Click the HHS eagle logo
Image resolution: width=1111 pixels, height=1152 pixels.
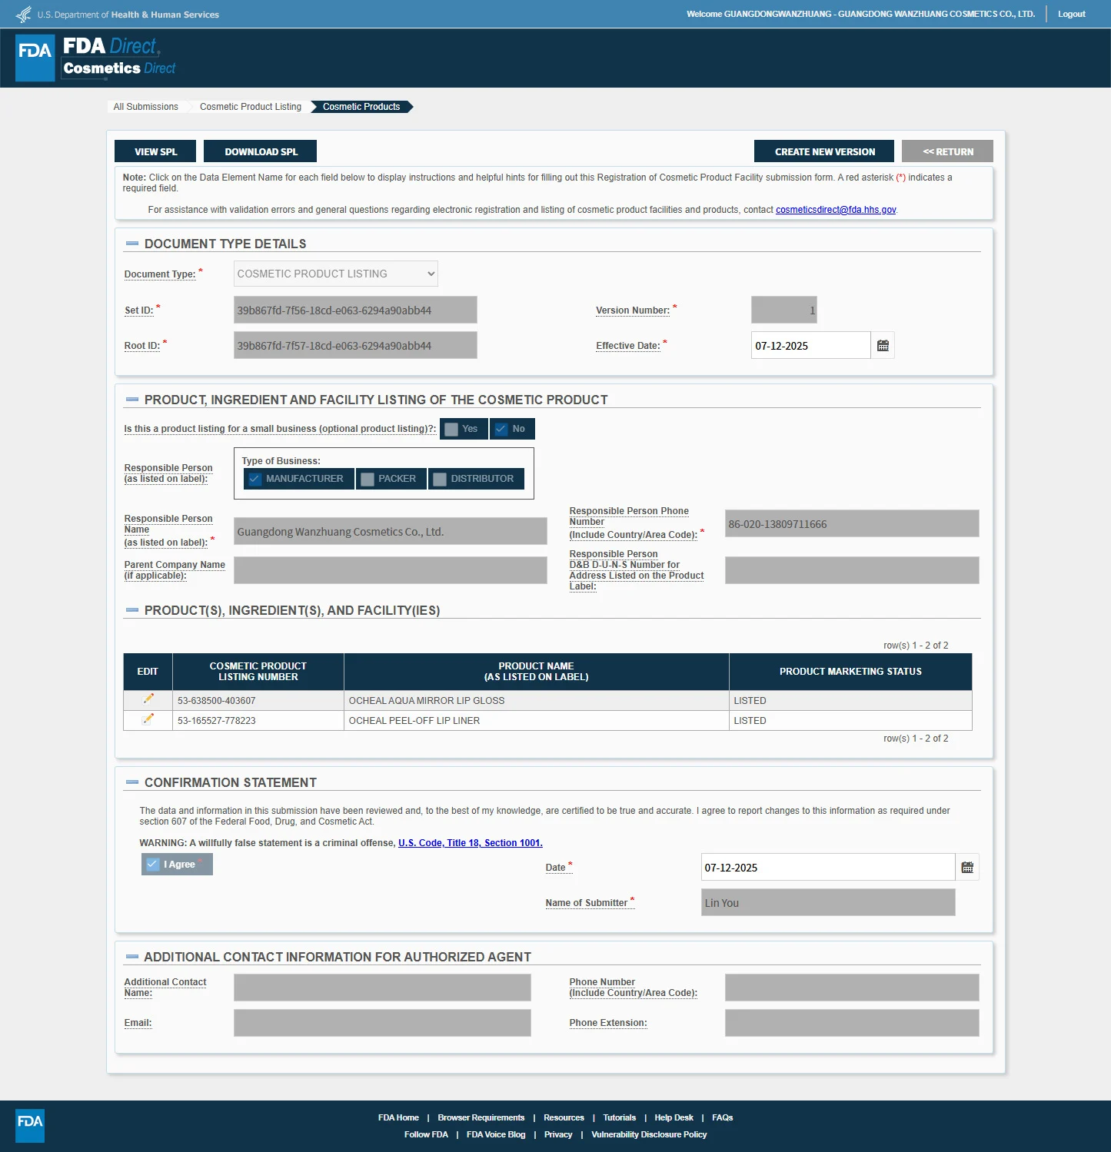[24, 14]
